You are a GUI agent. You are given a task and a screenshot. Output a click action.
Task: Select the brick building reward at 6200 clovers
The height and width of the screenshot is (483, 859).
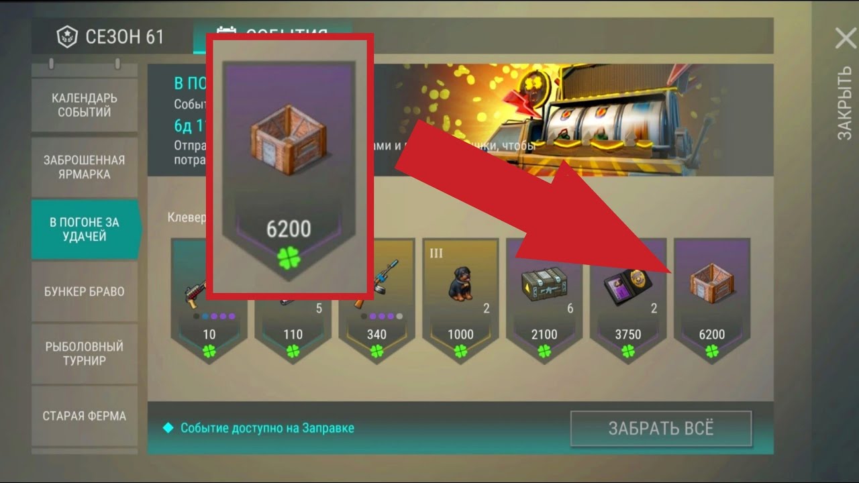tap(712, 300)
